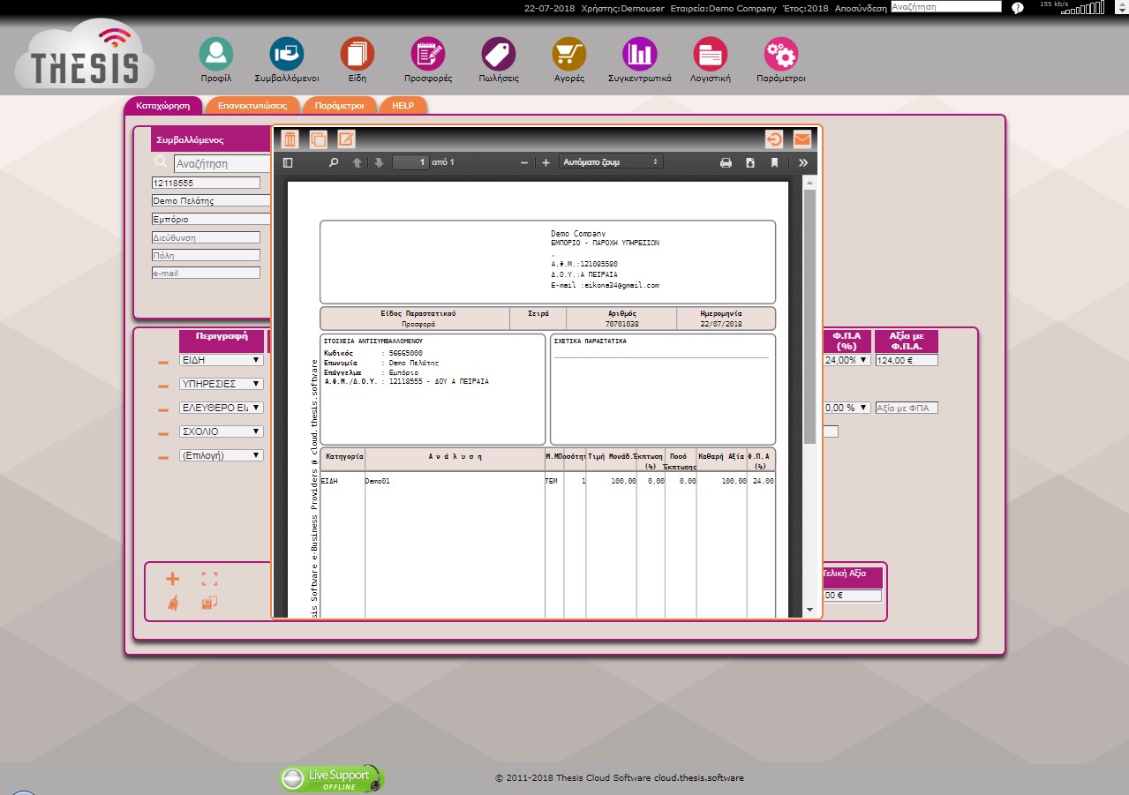Viewport: 1129px width, 795px height.
Task: Expand PDF toolbar extra tools chevron
Action: [x=802, y=162]
